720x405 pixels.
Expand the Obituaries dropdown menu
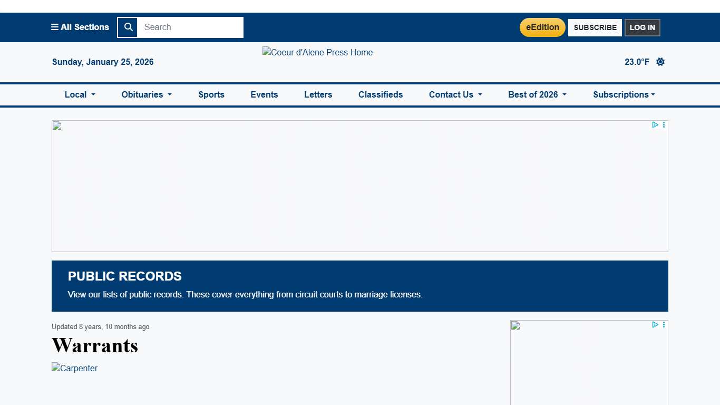pyautogui.click(x=147, y=95)
